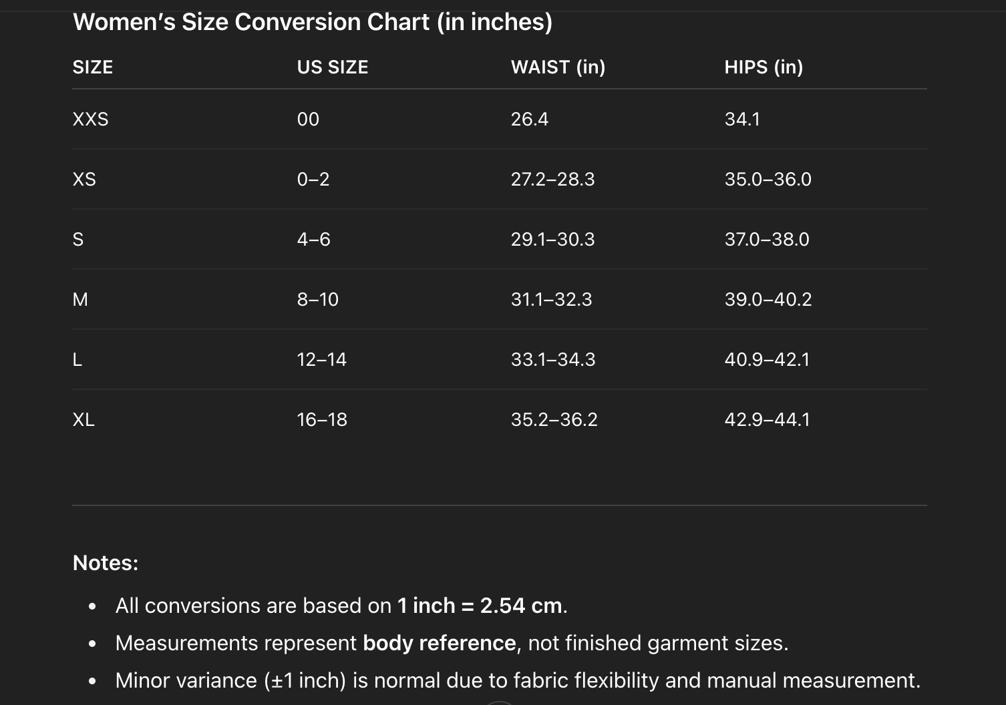The image size is (1006, 705).
Task: Click the hips value 39.0–40.2
Action: [768, 300]
